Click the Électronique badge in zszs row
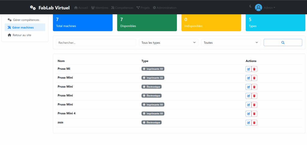This screenshot has height=145, width=307. [x=151, y=123]
